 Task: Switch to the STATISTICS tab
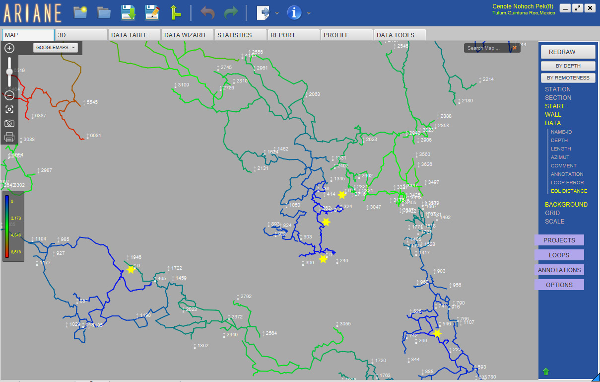(241, 35)
